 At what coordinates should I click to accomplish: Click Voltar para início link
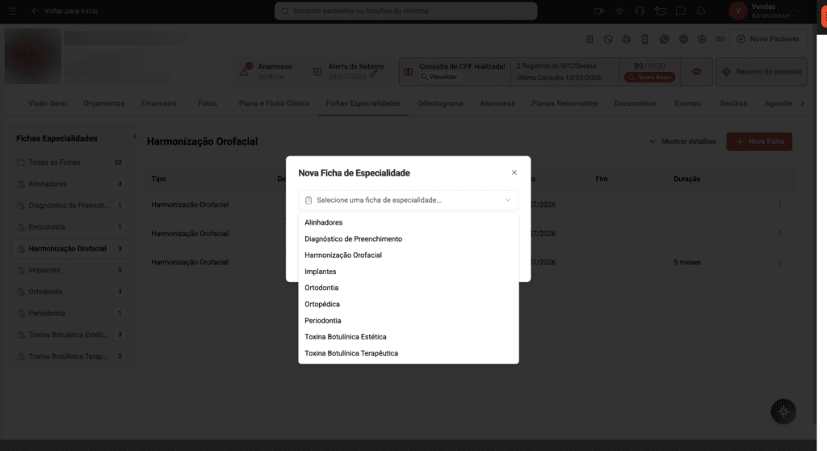(71, 11)
